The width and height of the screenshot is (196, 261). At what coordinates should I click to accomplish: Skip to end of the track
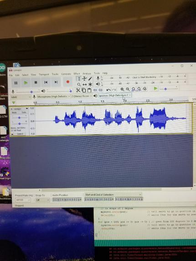pyautogui.click(x=56, y=82)
